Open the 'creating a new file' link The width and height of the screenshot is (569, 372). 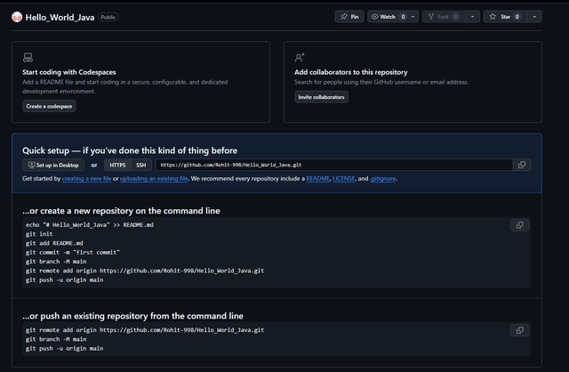click(x=85, y=179)
